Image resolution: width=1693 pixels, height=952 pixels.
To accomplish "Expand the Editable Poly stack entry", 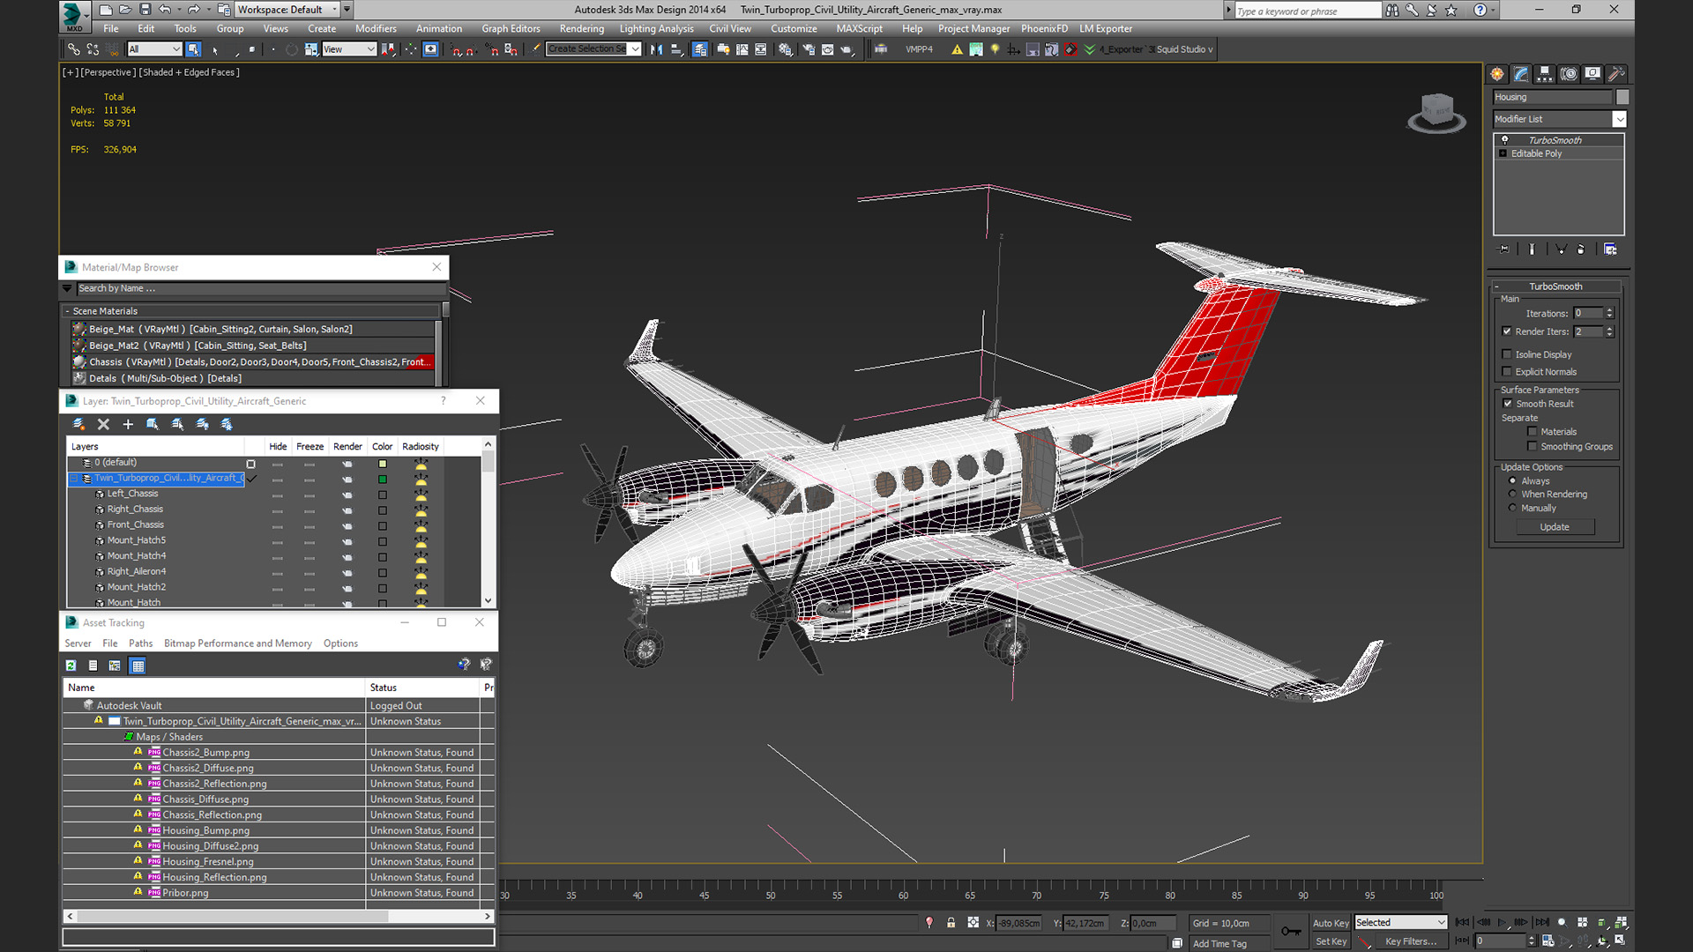I will (1503, 153).
